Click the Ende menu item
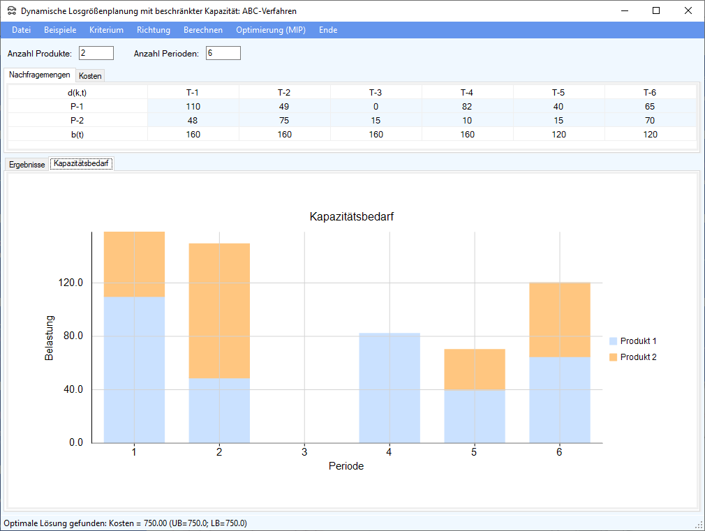The height and width of the screenshot is (531, 705). click(x=328, y=30)
